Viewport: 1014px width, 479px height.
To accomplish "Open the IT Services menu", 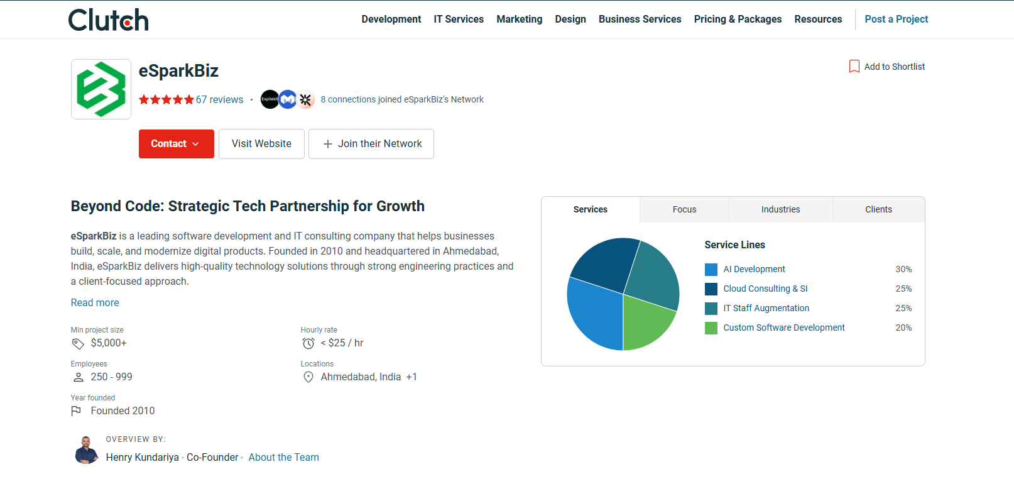I will (459, 19).
